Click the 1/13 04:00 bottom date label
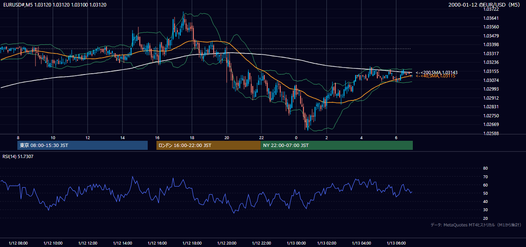Viewport: 526px width, 247px height. point(361,243)
